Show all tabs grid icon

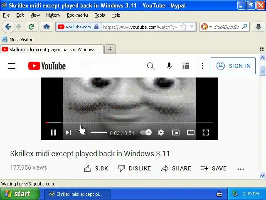click(x=262, y=49)
